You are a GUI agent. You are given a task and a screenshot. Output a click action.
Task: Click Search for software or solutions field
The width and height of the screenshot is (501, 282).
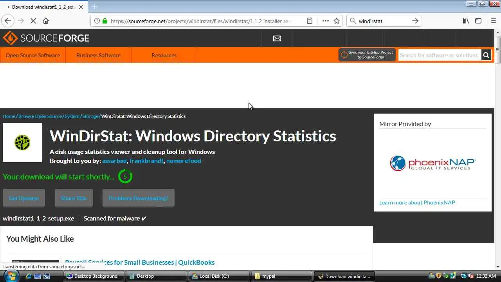click(440, 55)
